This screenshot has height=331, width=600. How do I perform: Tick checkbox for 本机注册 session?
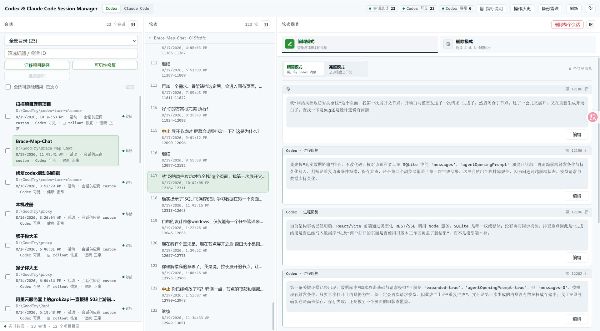coord(8,214)
